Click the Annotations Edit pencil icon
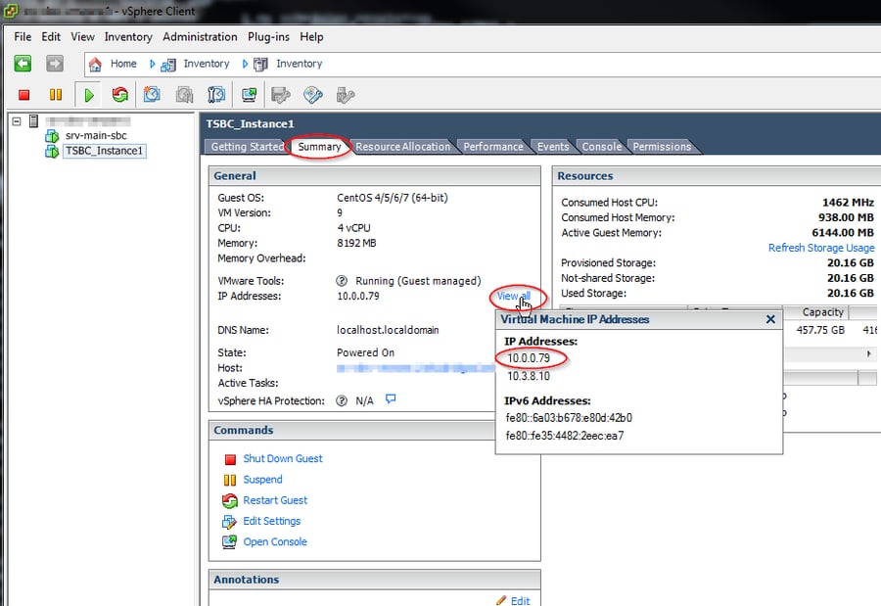This screenshot has width=881, height=606. point(501,600)
